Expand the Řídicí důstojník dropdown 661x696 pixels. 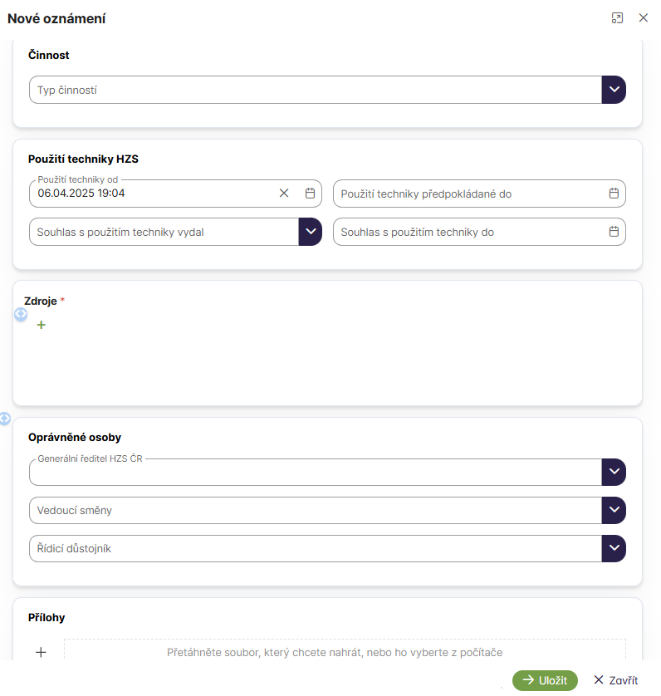click(x=614, y=548)
